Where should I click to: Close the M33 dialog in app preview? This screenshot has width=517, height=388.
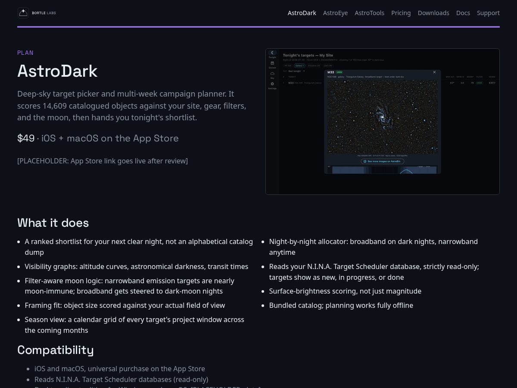(x=434, y=72)
